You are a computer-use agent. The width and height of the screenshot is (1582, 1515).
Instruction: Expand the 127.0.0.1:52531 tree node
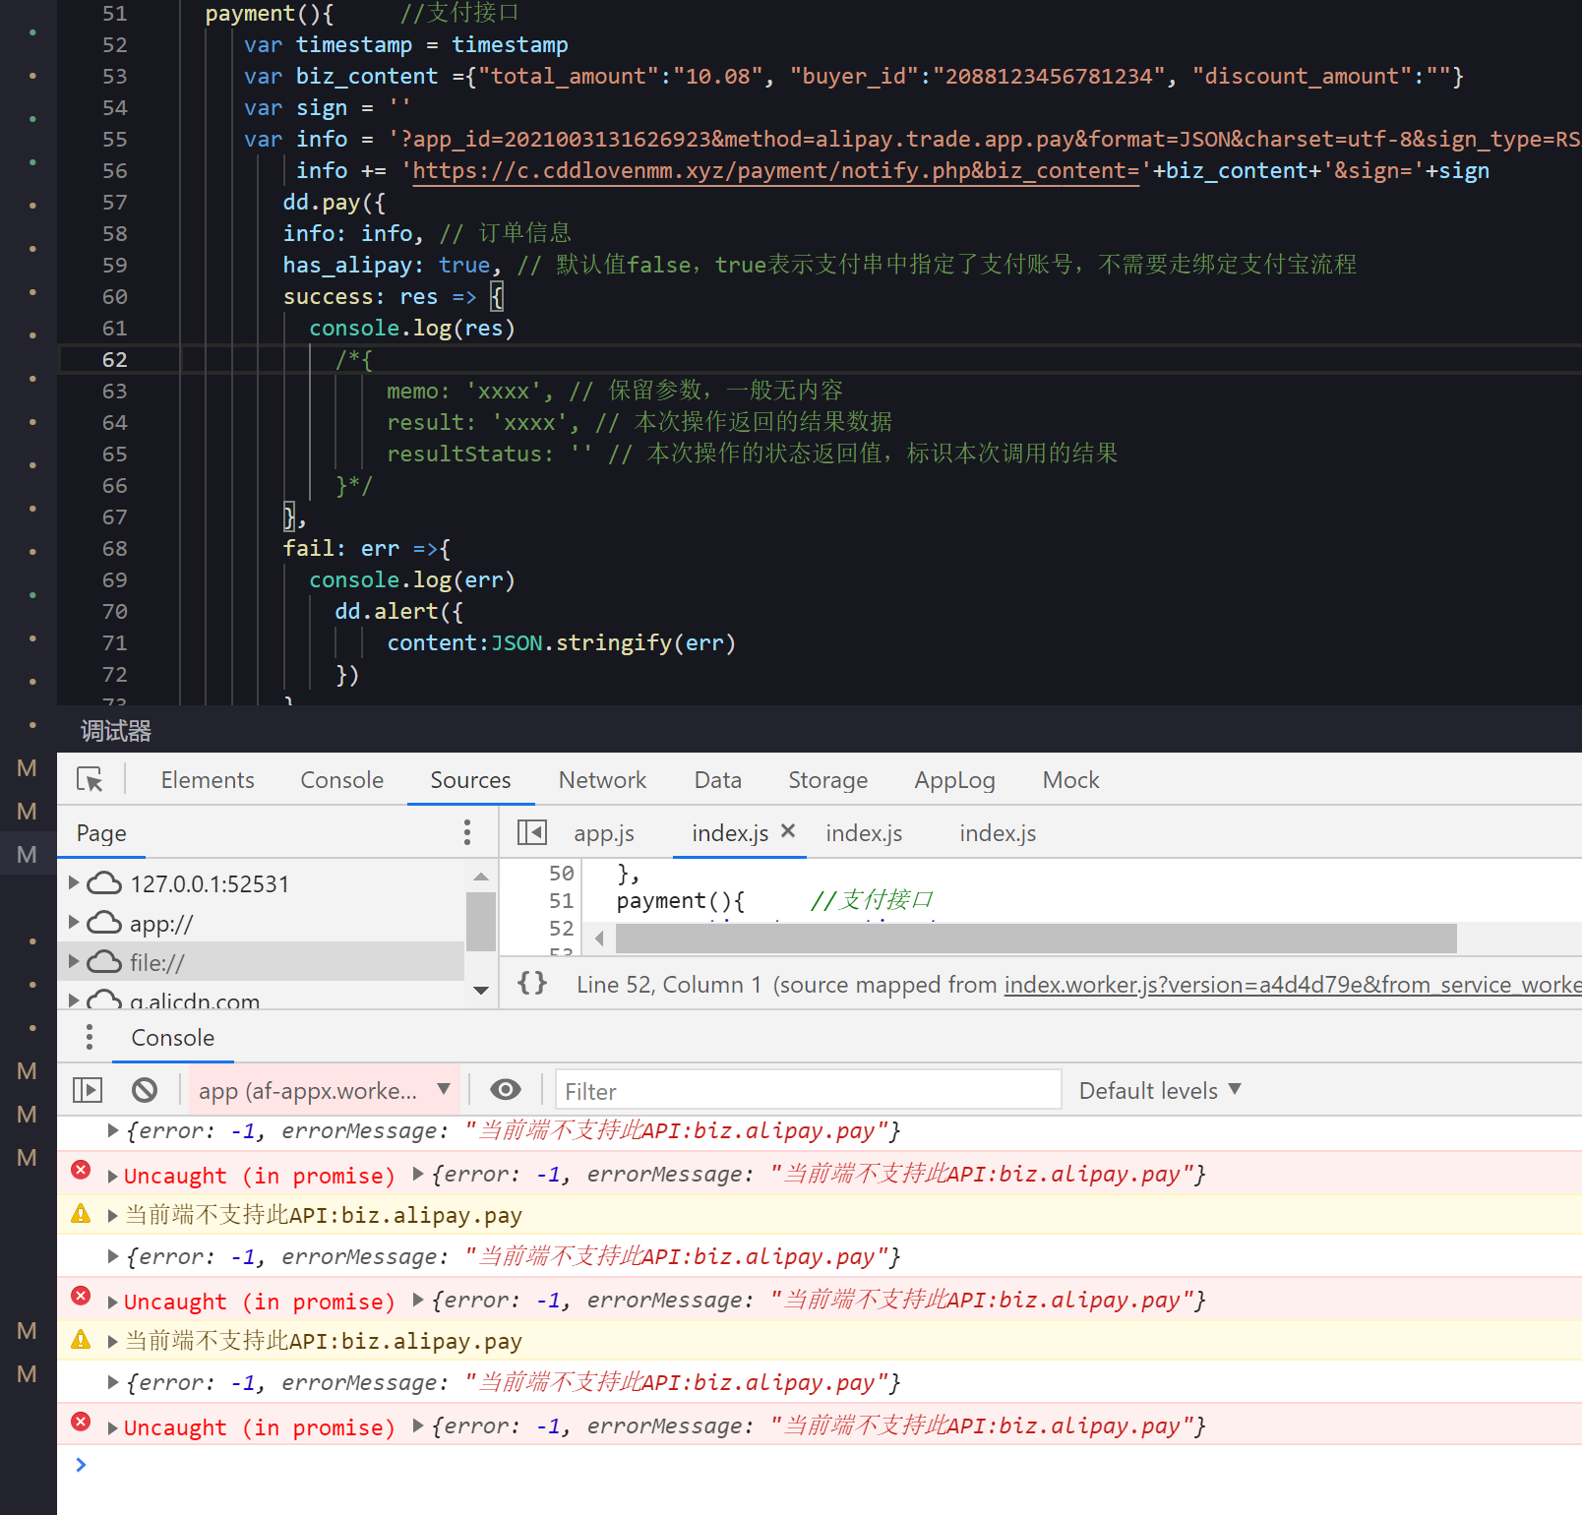tap(74, 883)
